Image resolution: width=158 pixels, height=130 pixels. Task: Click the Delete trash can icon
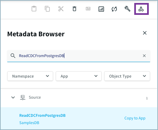click(75, 9)
